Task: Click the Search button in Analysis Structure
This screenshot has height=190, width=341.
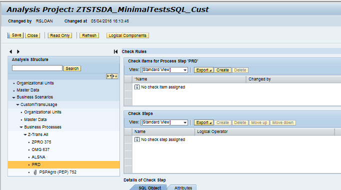Action: (72, 68)
